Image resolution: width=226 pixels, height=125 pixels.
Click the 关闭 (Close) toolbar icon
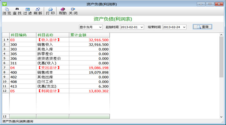coord(73,11)
